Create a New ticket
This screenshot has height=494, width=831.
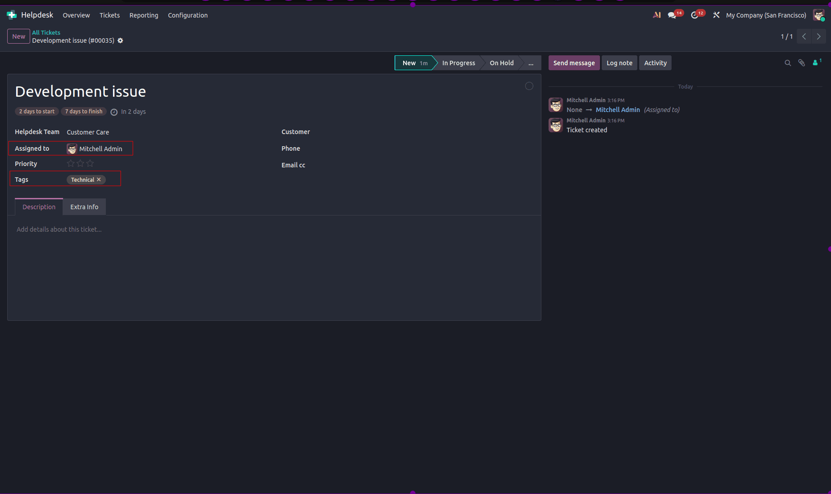pyautogui.click(x=18, y=36)
